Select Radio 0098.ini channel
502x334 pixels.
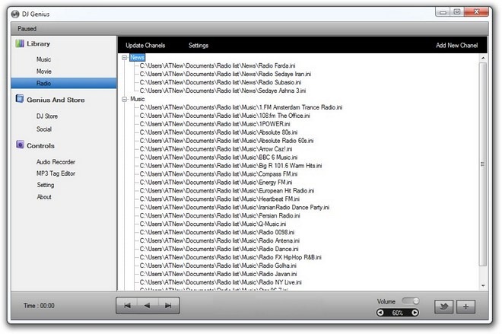click(x=217, y=232)
